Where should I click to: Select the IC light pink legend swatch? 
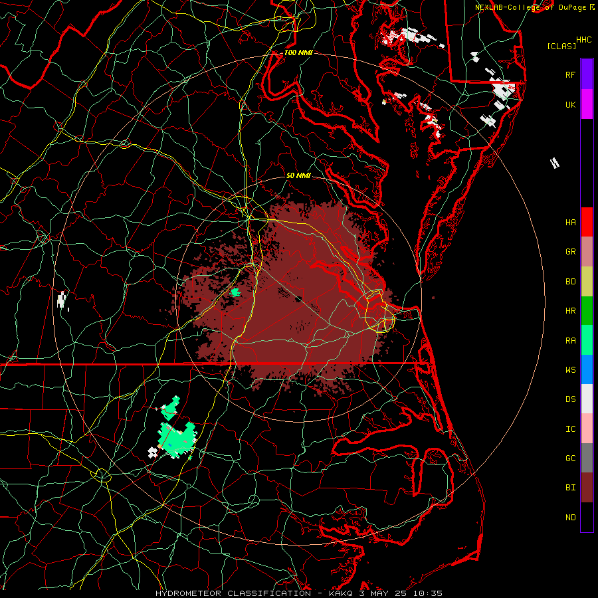coord(587,429)
